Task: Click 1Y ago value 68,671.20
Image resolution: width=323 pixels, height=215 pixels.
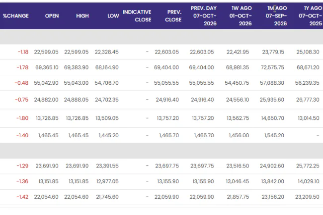Action: 308,67
